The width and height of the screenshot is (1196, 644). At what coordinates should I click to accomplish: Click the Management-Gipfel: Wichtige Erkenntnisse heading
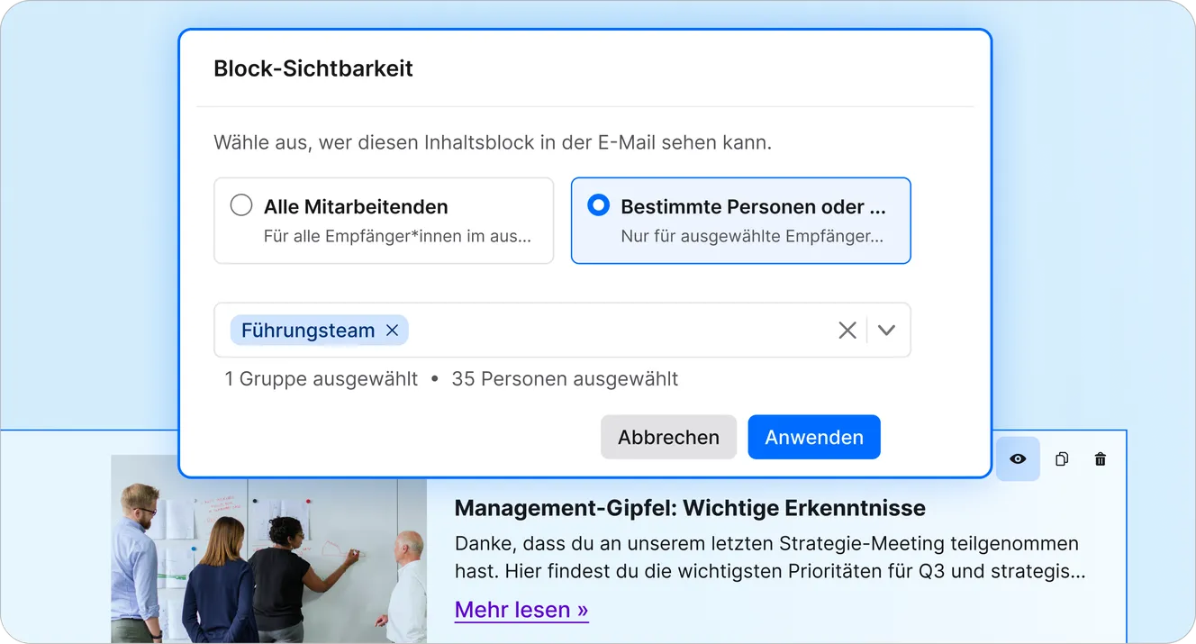[x=690, y=508]
